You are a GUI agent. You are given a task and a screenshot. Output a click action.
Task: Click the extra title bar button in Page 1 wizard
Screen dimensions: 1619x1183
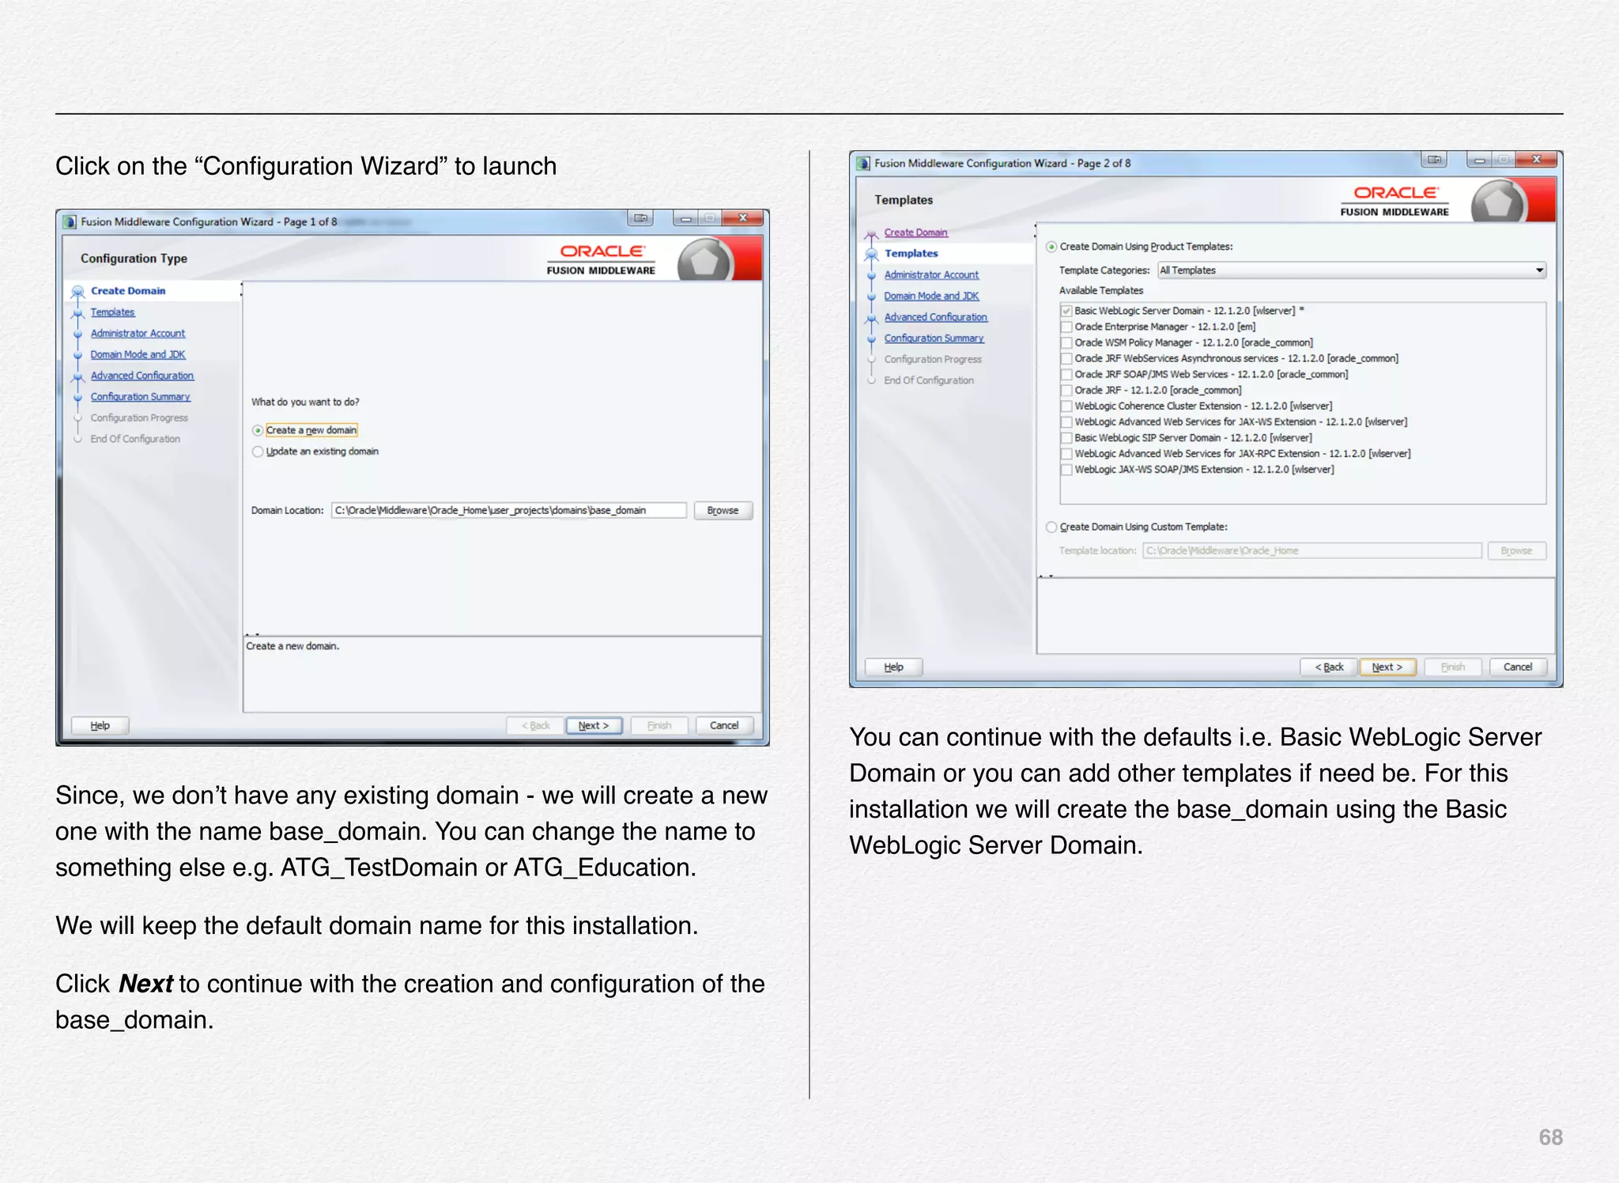[x=640, y=218]
